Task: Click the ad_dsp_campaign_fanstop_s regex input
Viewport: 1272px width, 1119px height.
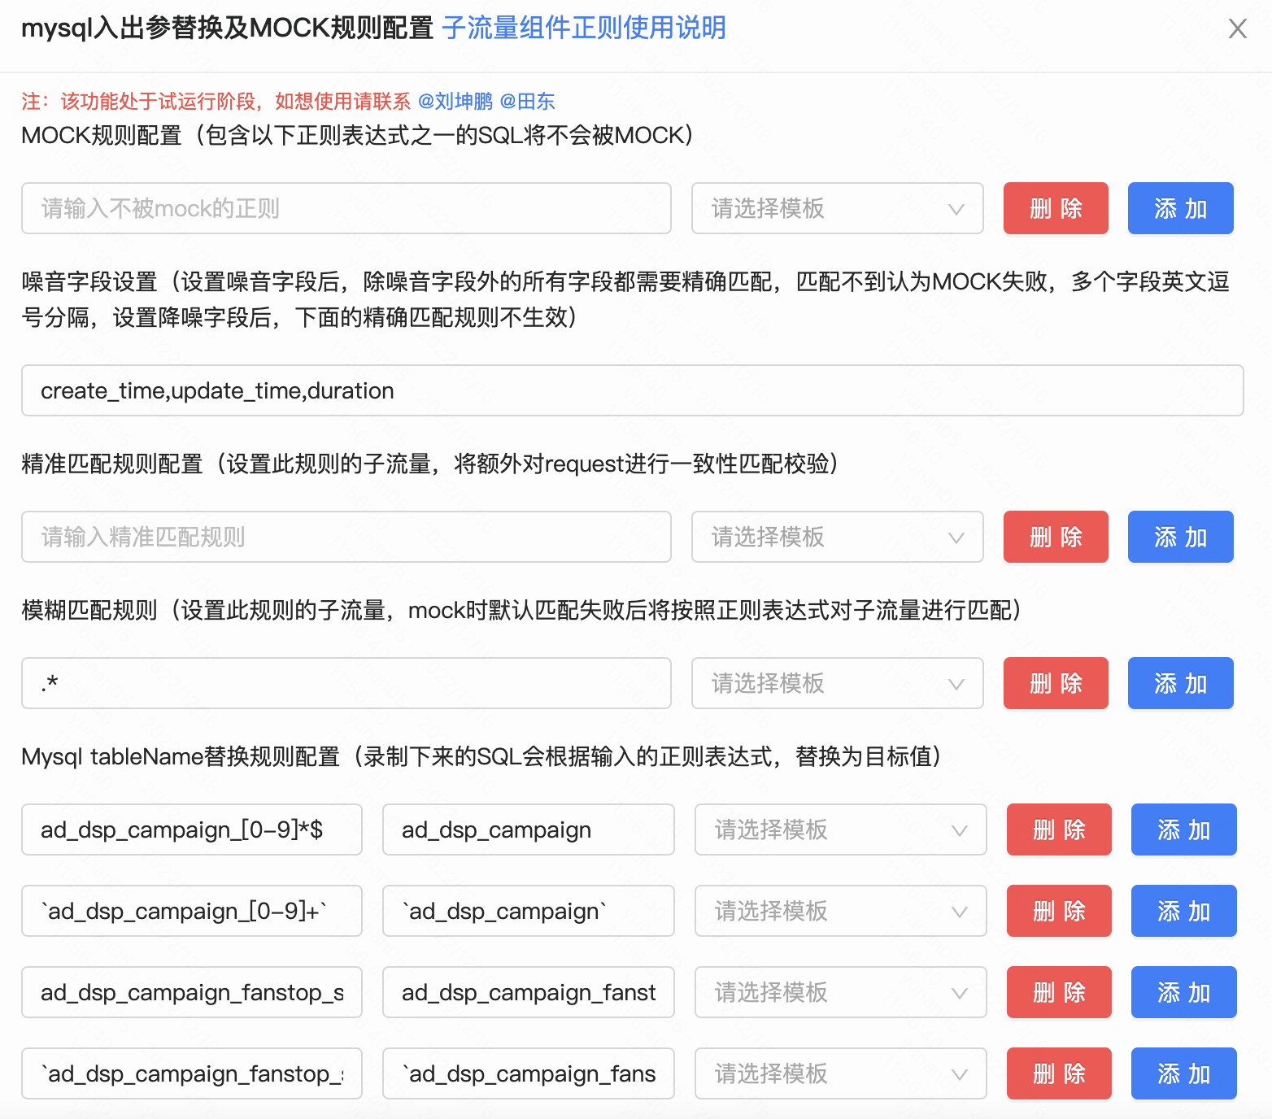Action: coord(192,992)
